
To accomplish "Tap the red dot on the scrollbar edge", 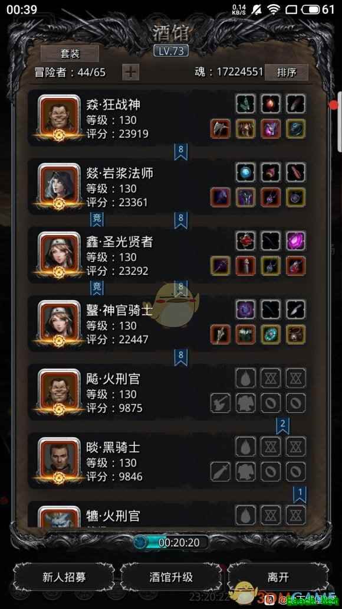I will [334, 105].
